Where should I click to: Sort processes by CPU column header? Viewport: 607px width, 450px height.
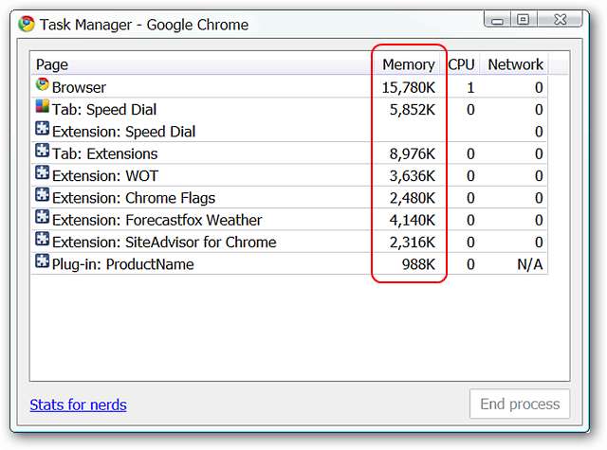[x=461, y=64]
